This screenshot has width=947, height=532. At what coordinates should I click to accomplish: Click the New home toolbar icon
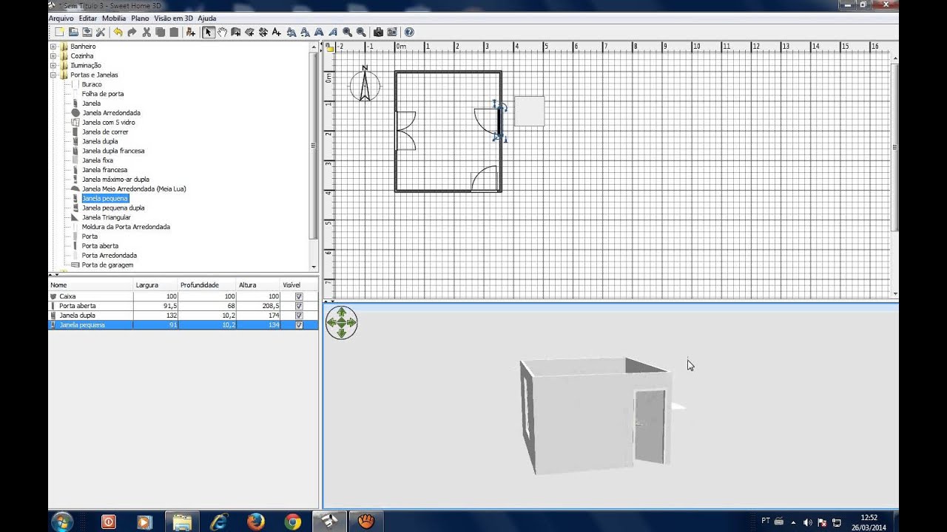pos(59,33)
